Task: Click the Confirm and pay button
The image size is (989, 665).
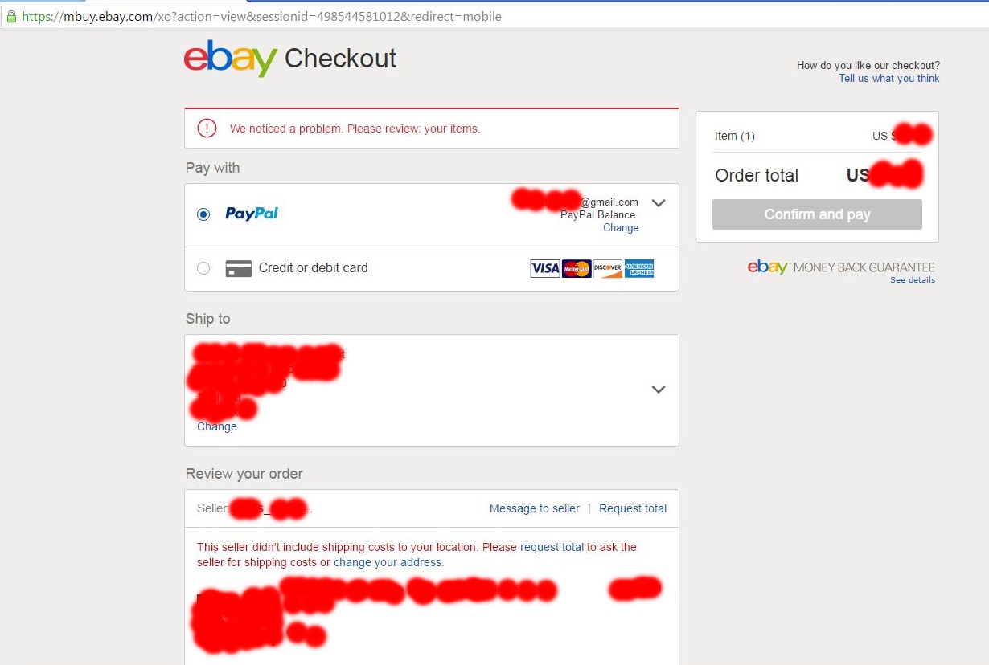Action: pos(817,214)
